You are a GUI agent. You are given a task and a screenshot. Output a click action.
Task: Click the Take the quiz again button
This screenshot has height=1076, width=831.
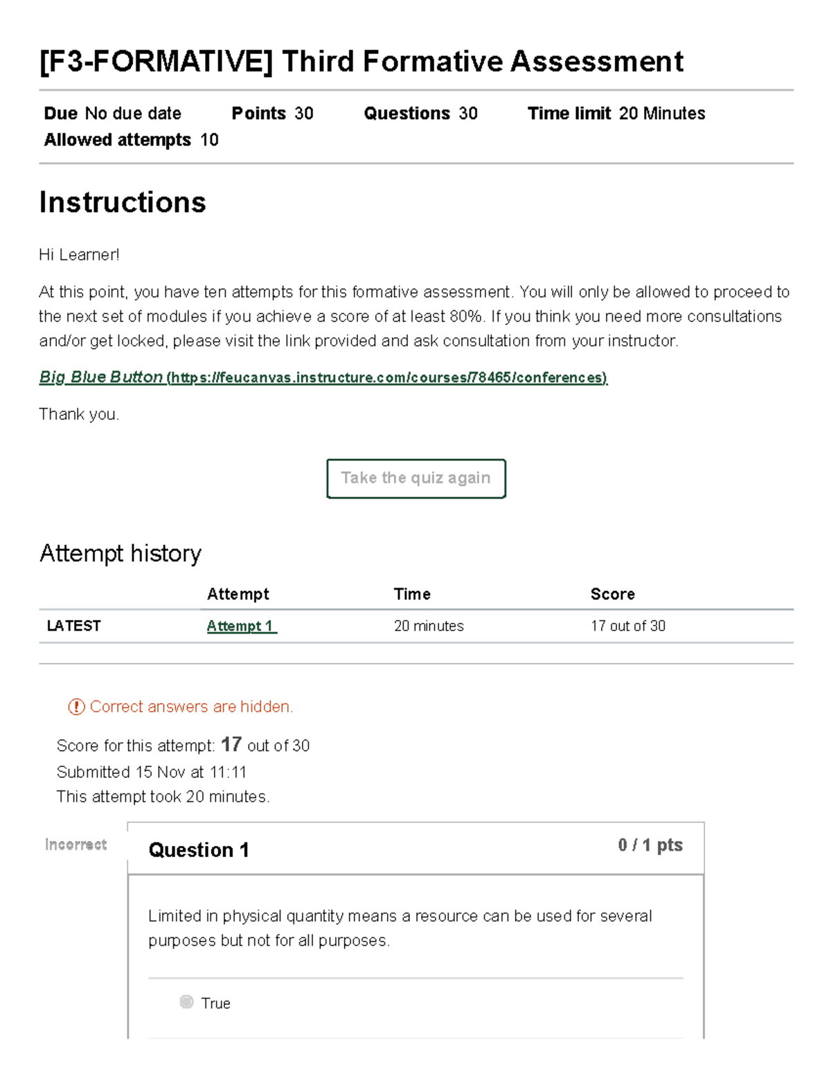(x=415, y=478)
